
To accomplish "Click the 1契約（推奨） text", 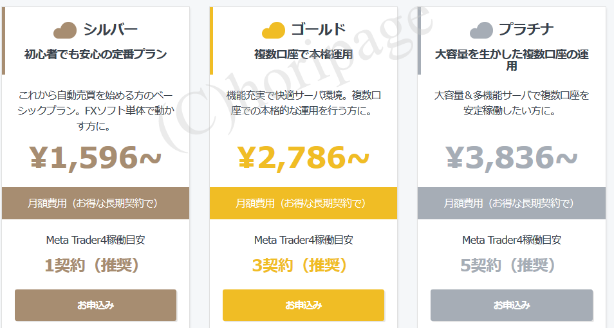I will [x=93, y=266].
